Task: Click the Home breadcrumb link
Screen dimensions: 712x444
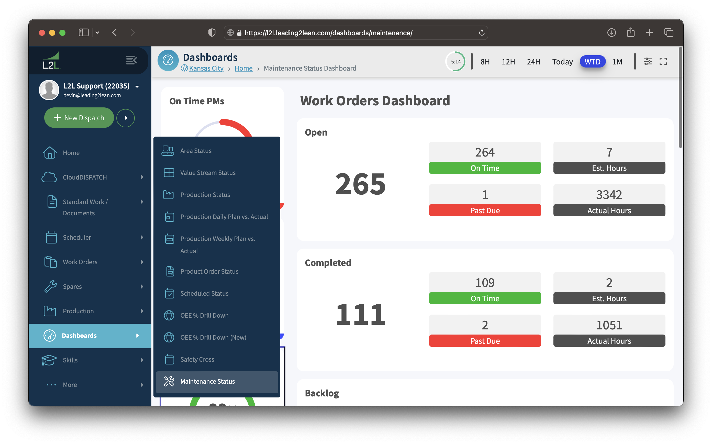Action: (243, 68)
